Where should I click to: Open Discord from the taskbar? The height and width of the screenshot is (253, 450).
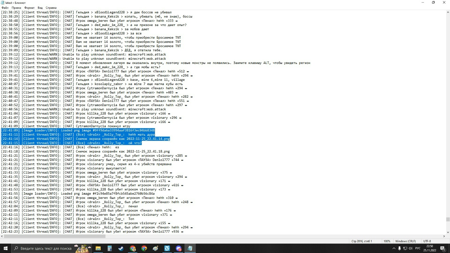[179, 248]
